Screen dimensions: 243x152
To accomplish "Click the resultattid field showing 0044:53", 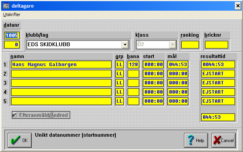I will [218, 65].
